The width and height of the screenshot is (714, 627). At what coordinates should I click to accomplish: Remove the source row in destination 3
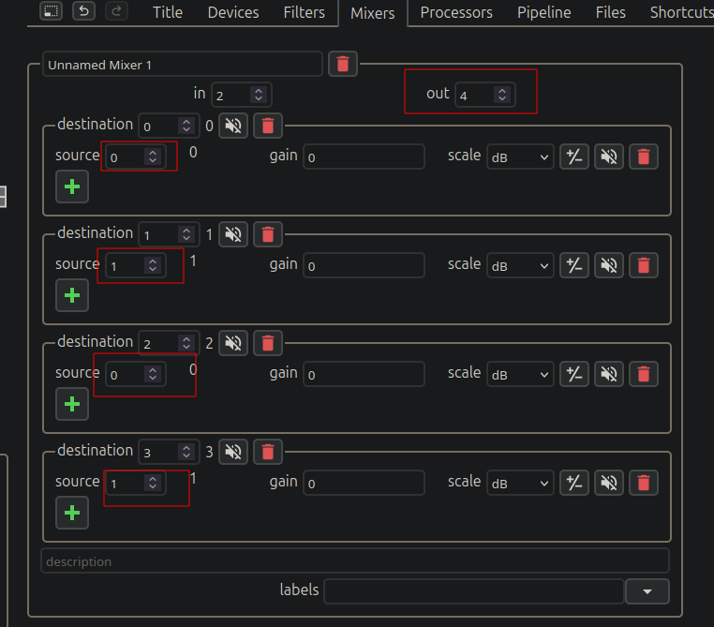643,483
